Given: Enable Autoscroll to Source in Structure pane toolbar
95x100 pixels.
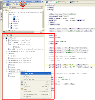Looking at the screenshot, I should [4, 35].
